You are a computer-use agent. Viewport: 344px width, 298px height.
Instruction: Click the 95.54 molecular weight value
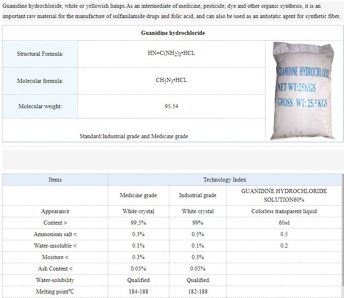(171, 107)
